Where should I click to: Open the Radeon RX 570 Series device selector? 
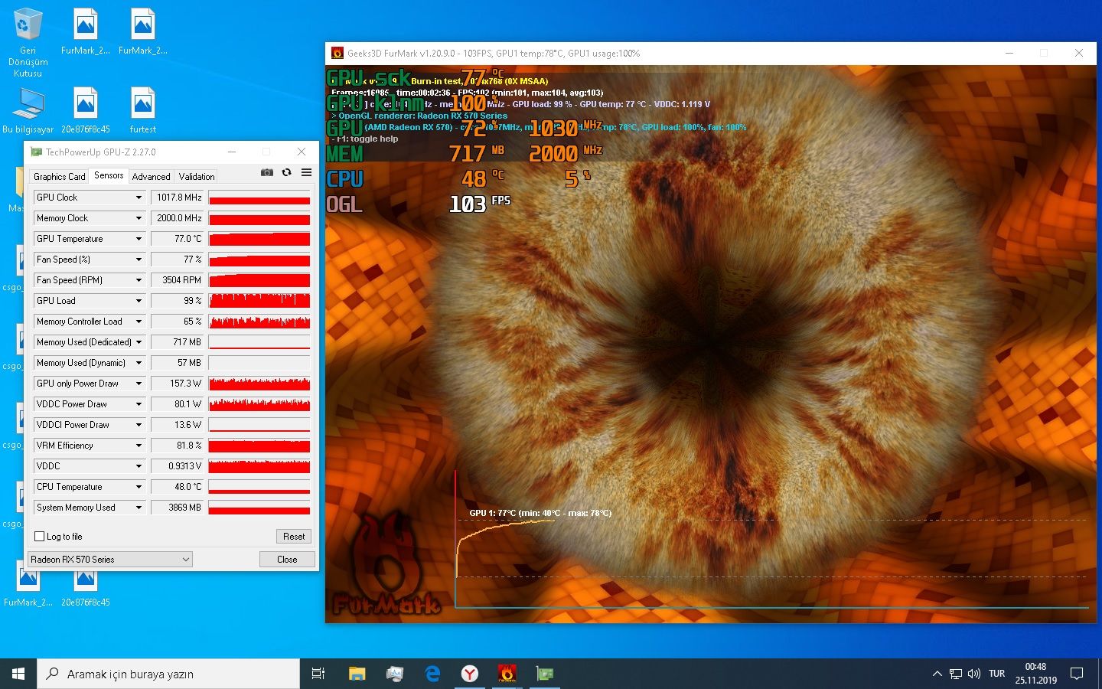(x=110, y=560)
